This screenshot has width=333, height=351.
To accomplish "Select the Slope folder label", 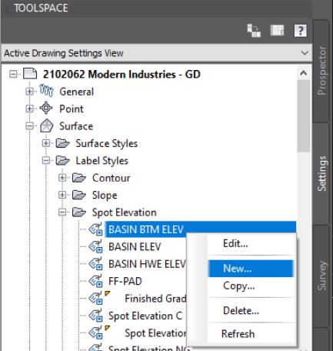I will pos(105,196).
